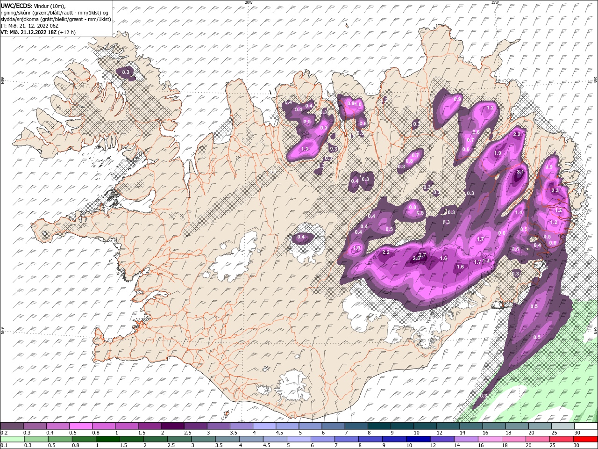
Task: Click the 1.9 snowfall value on map
Action: (x=498, y=153)
